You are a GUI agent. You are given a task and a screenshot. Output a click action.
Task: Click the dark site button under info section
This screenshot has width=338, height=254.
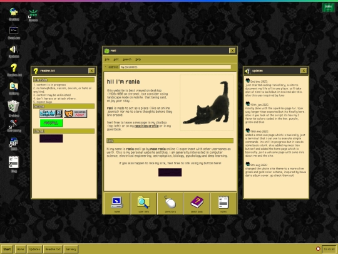[x=170, y=172]
